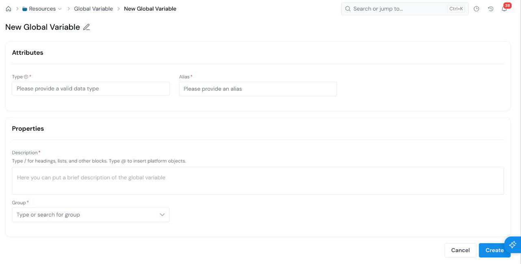
Task: Click the Description helper text about headings
Action: click(x=99, y=161)
